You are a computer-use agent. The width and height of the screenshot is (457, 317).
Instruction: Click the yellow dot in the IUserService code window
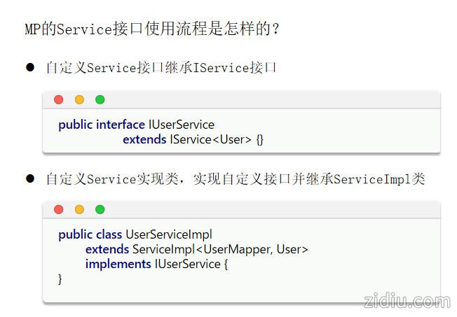[79, 100]
